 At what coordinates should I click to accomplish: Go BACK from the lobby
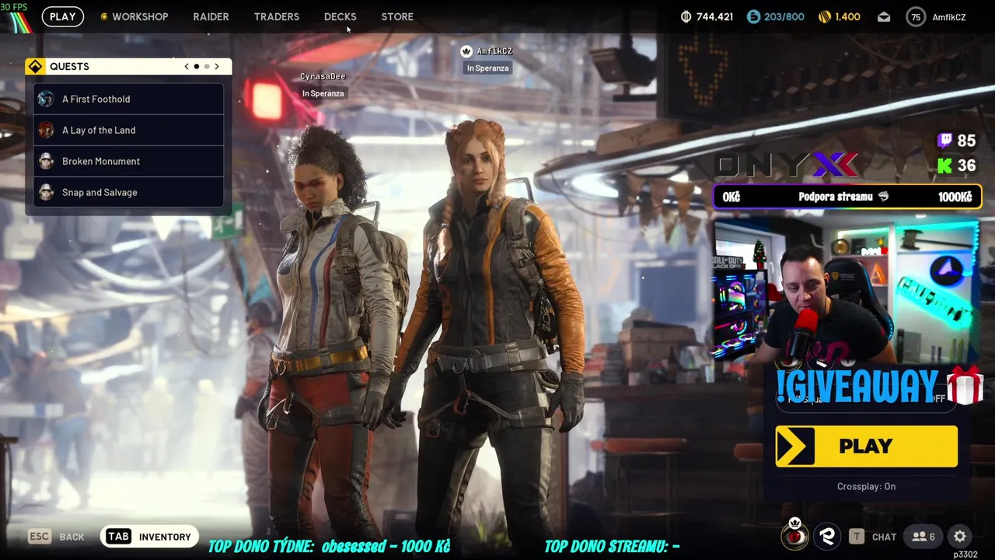pos(72,537)
